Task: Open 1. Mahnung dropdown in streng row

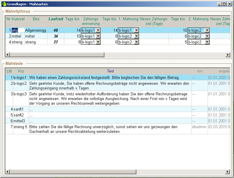Action: click(x=137, y=42)
